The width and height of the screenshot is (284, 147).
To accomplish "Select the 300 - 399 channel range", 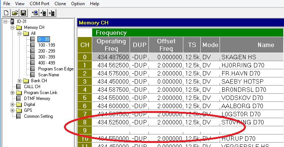I will pyautogui.click(x=47, y=57).
